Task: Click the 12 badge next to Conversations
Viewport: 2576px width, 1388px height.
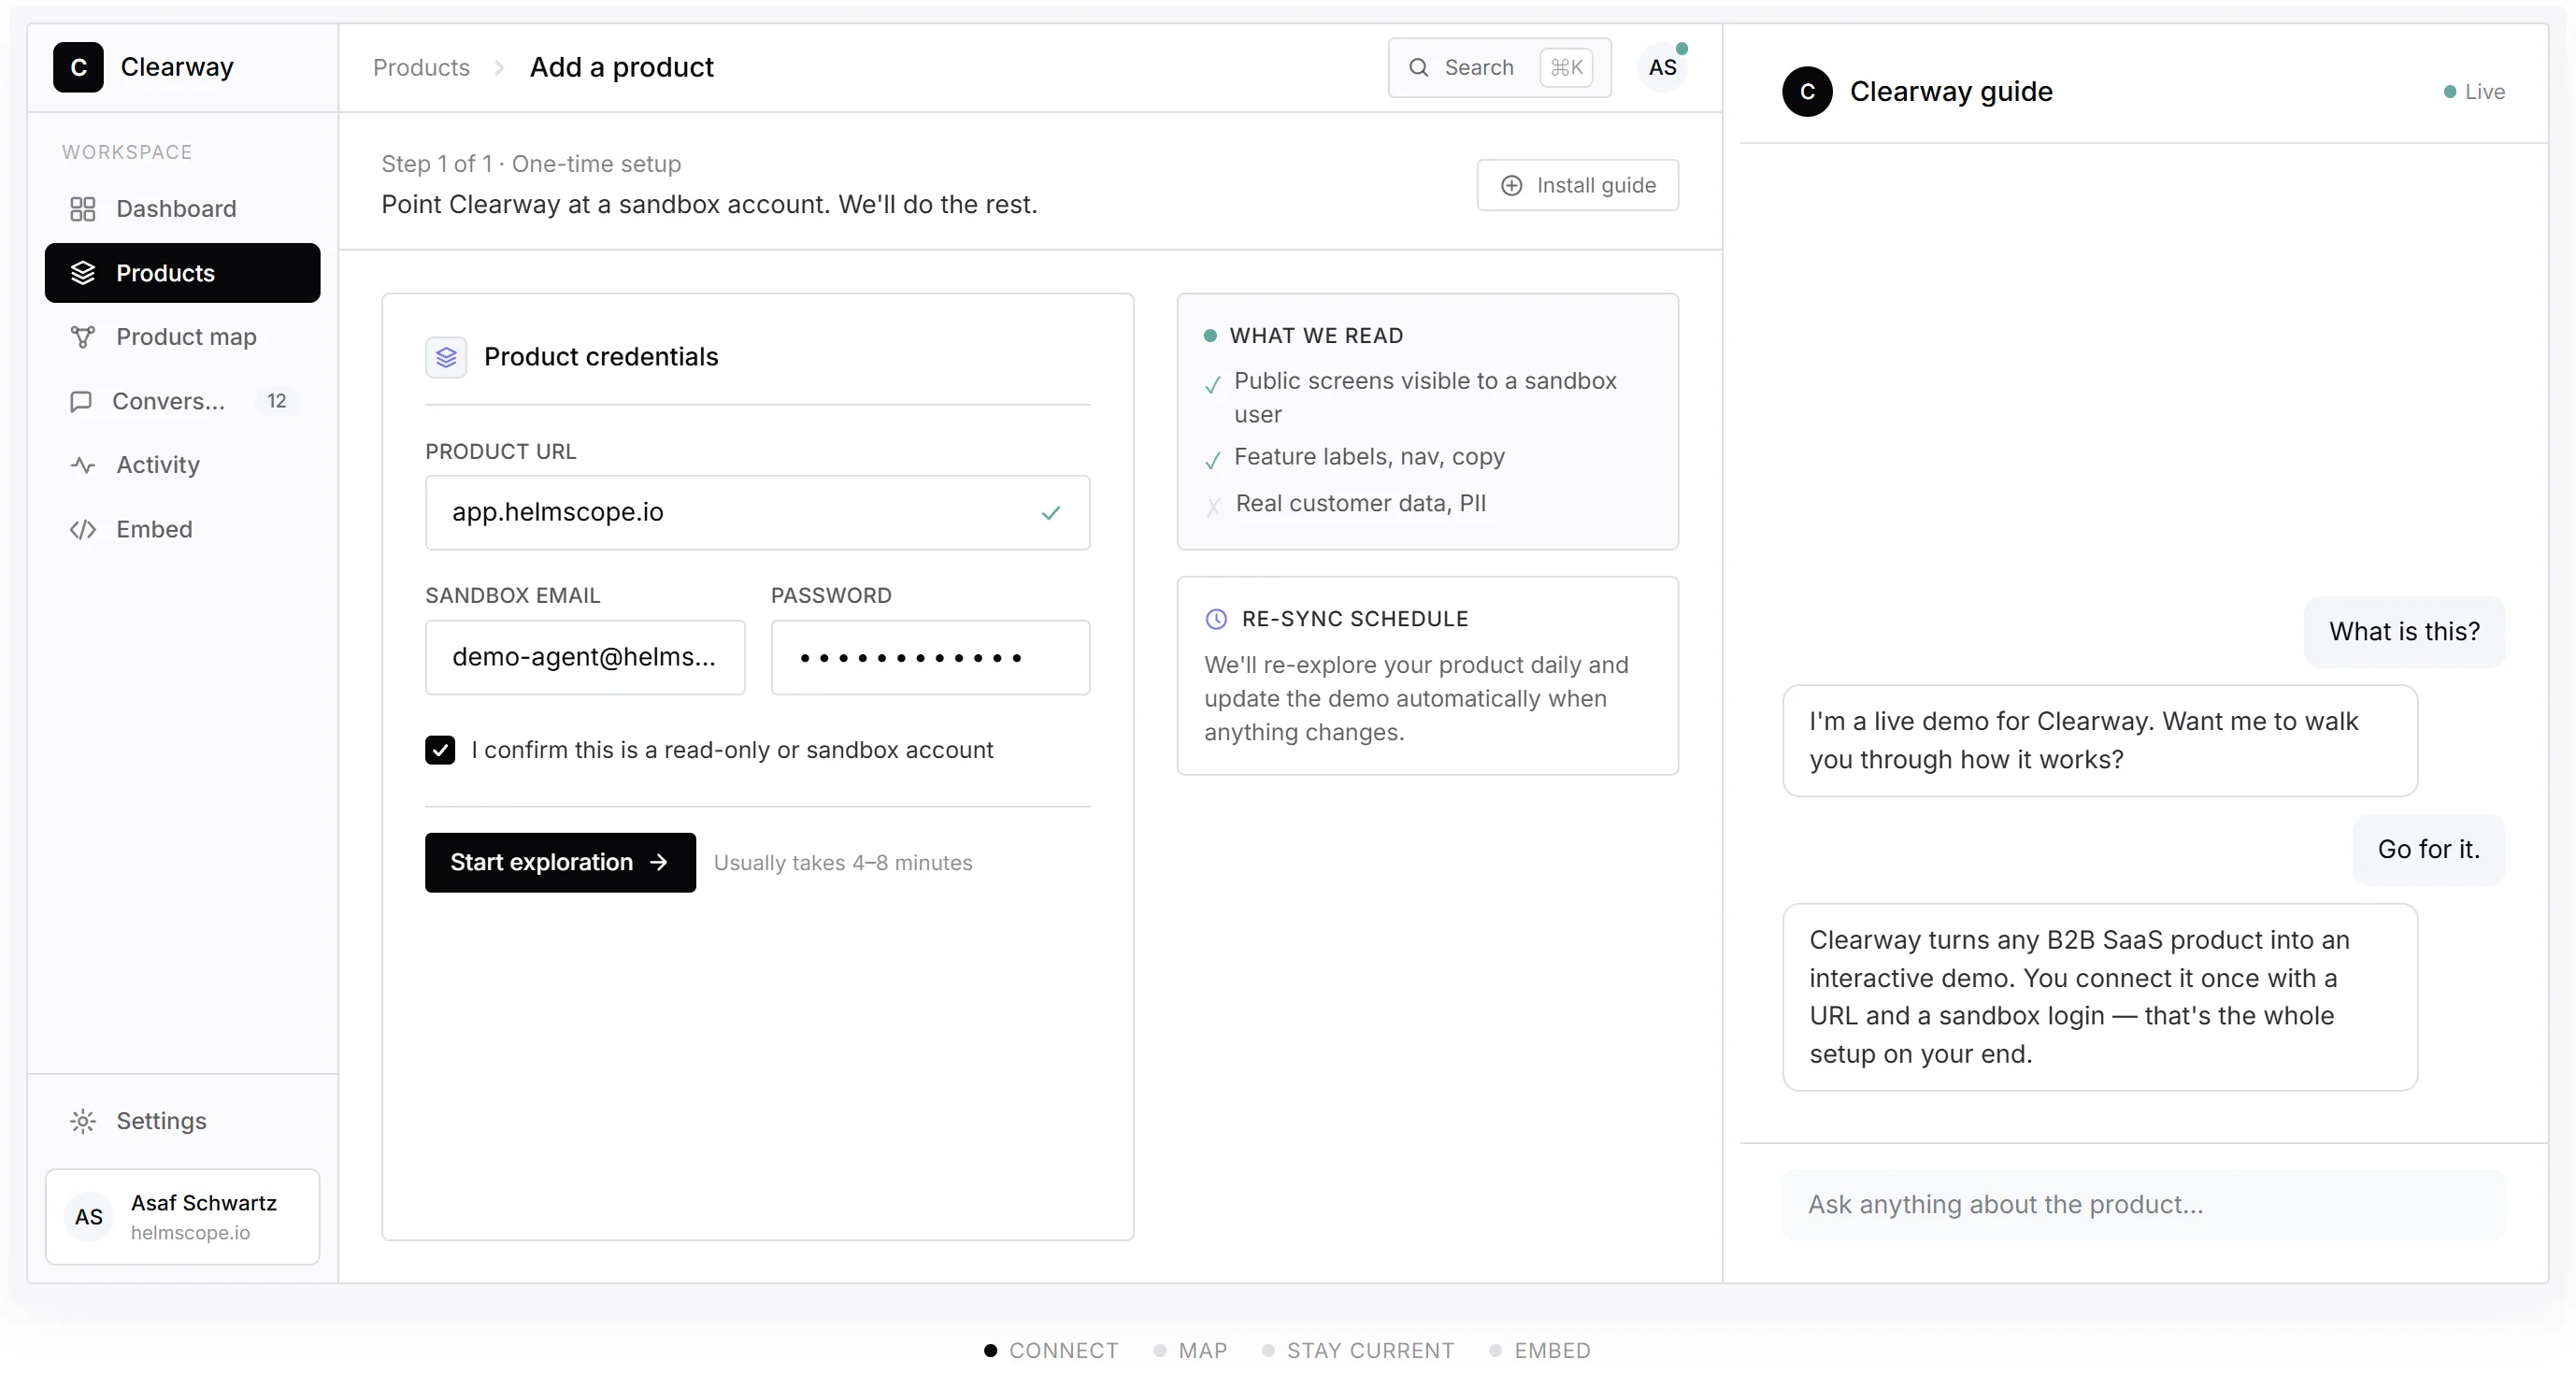Action: [x=276, y=401]
